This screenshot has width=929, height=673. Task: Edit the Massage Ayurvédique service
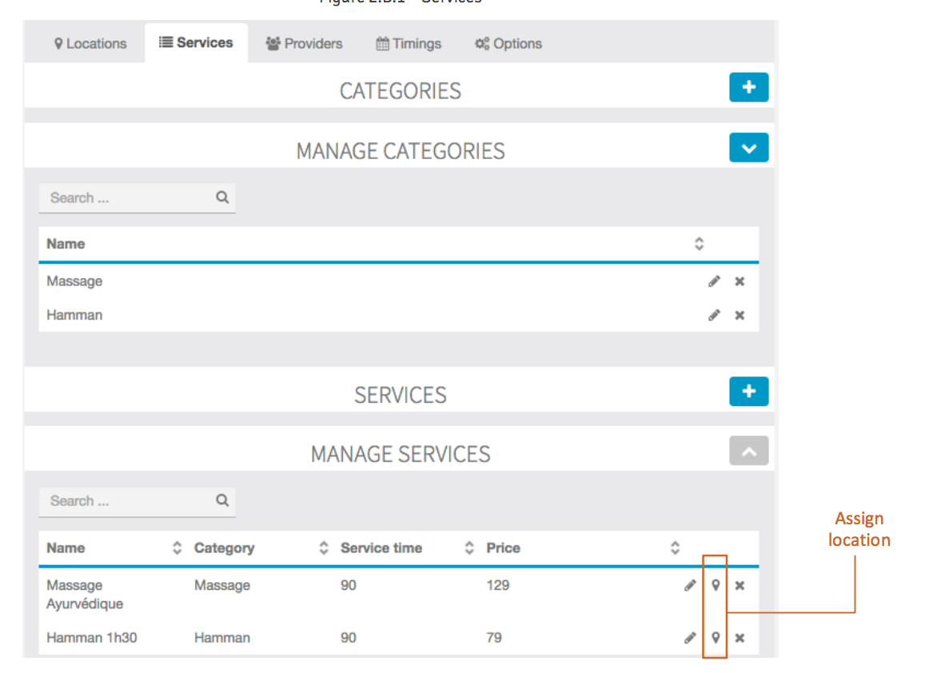pyautogui.click(x=690, y=586)
